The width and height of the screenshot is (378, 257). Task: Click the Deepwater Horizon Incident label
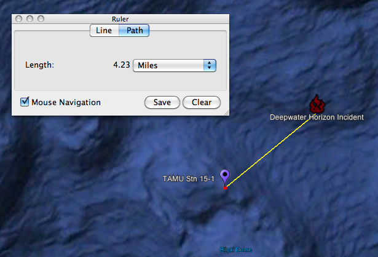(317, 117)
